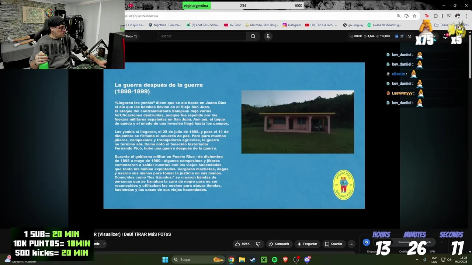Click the Puerto Rico seguimo aquí badge
The height and width of the screenshot is (265, 472).
point(344,185)
